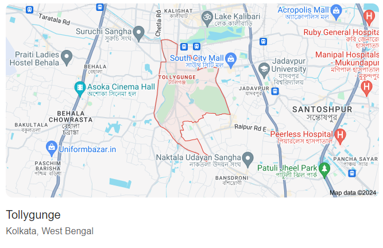Select the South City Mall shopping pin
The image size is (383, 248).
click(x=231, y=60)
